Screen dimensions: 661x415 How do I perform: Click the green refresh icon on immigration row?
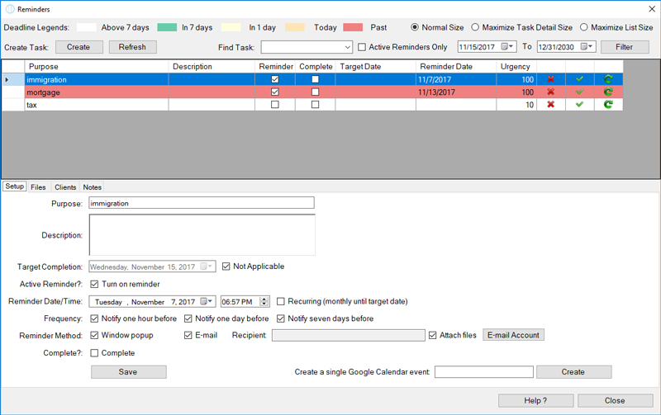608,79
